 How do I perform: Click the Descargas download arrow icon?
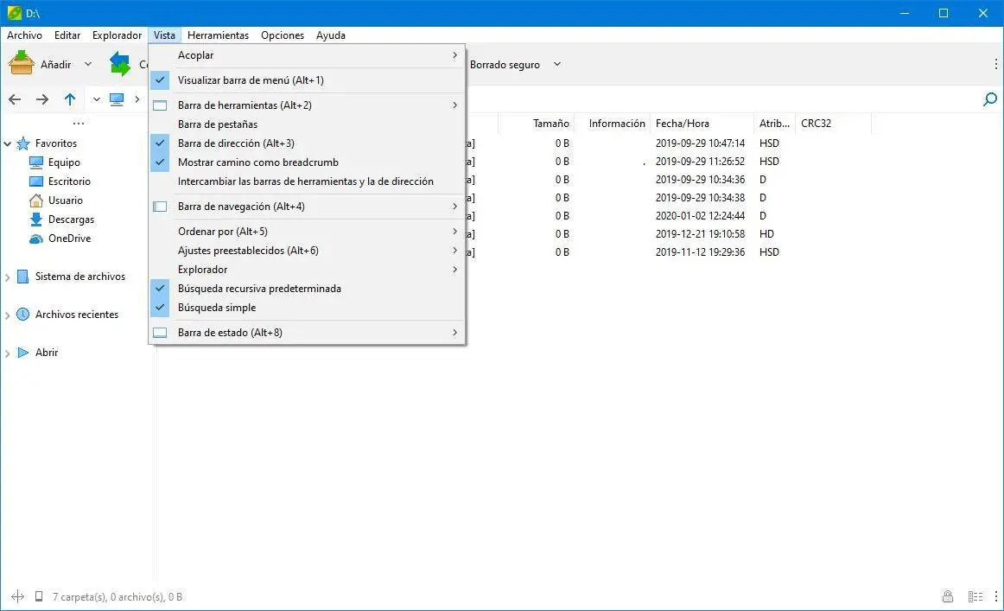pyautogui.click(x=36, y=220)
